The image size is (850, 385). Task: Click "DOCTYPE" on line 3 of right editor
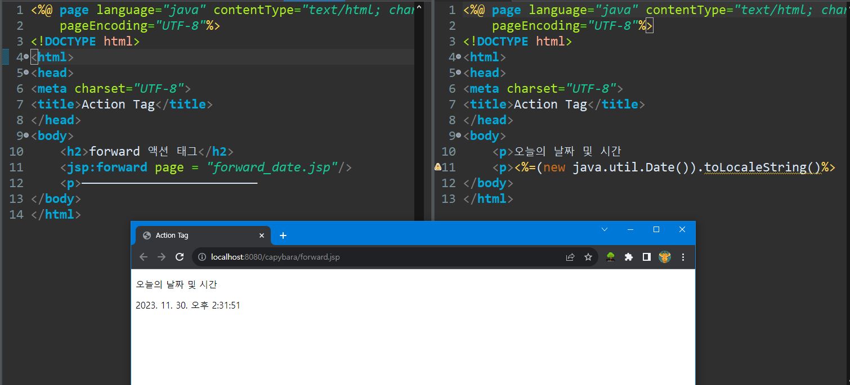(x=503, y=41)
